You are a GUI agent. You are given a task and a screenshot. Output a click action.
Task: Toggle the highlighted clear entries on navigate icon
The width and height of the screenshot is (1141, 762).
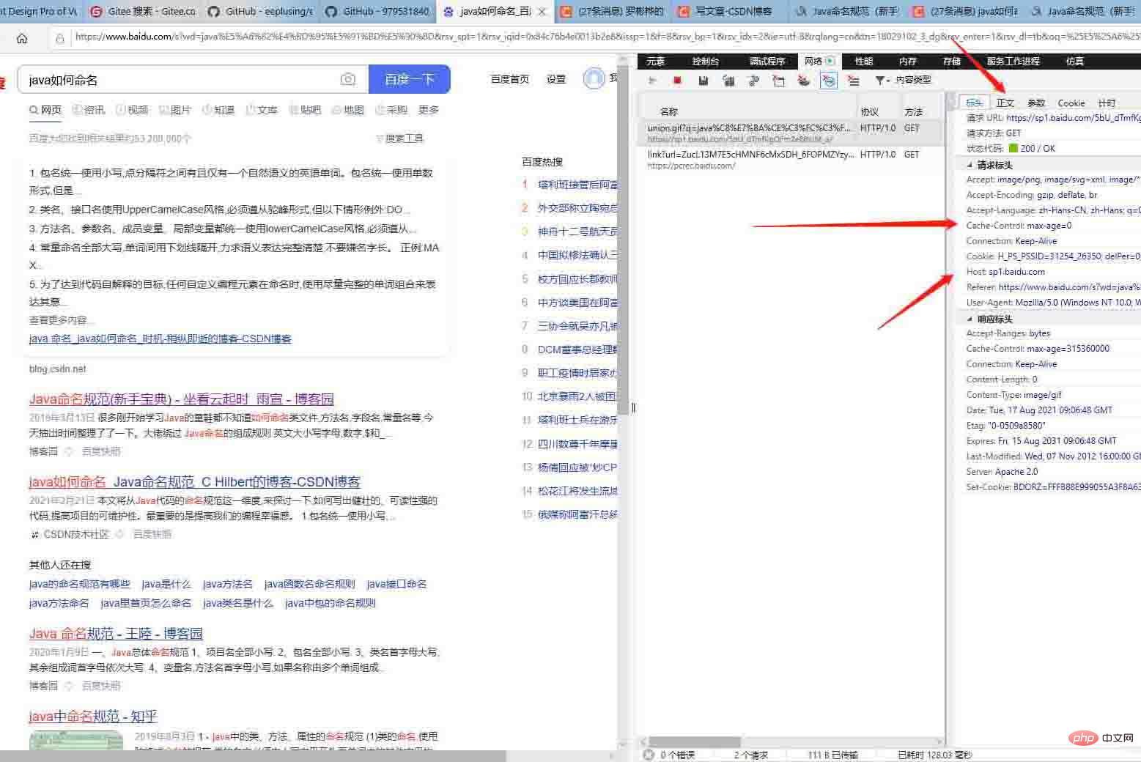(829, 81)
